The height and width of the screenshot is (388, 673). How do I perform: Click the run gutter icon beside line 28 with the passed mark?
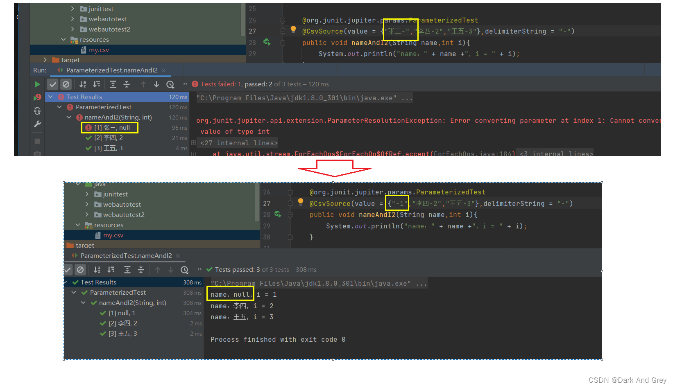(278, 214)
